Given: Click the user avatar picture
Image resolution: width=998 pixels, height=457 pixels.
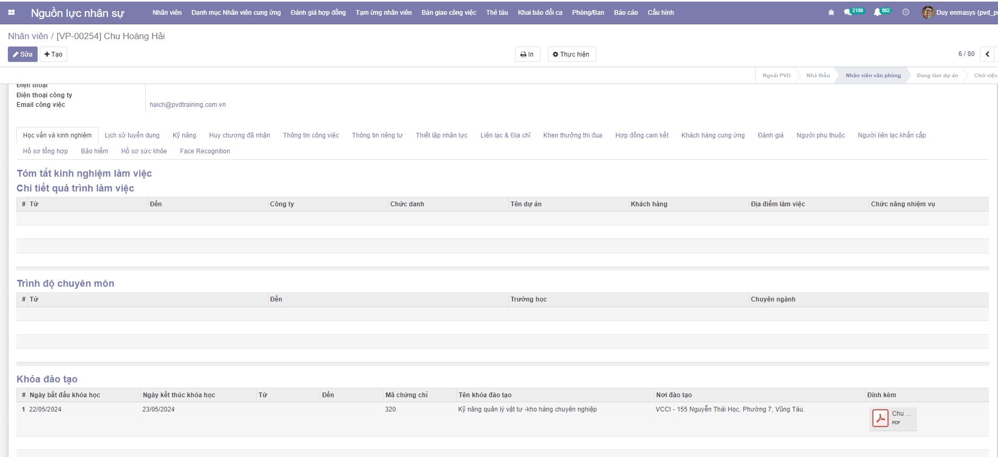Looking at the screenshot, I should tap(928, 12).
